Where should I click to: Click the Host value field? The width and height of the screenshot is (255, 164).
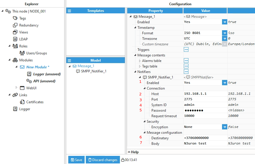point(205,94)
